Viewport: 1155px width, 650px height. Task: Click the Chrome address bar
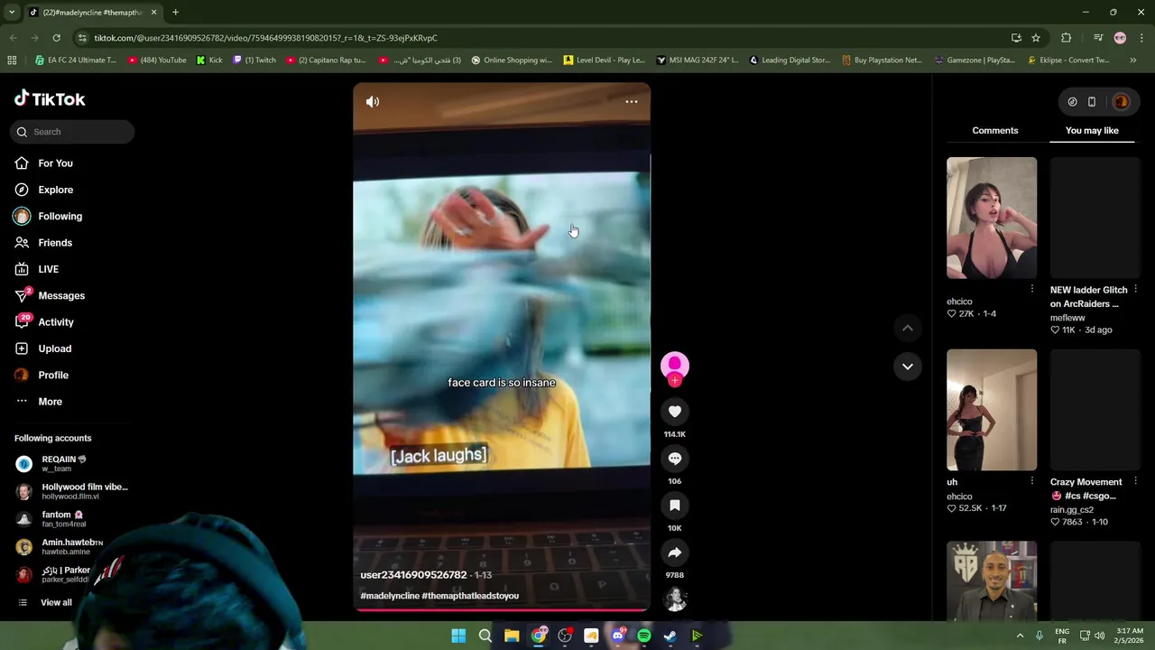pyautogui.click(x=541, y=38)
